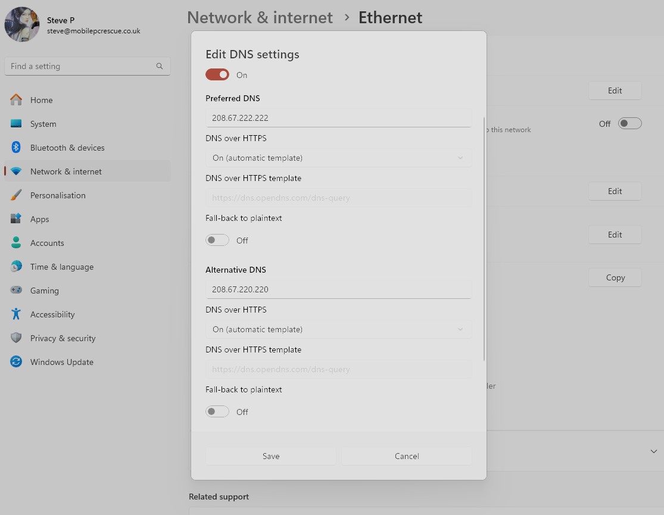Click the Preferred DNS address field
This screenshot has height=515, width=664.
point(338,118)
